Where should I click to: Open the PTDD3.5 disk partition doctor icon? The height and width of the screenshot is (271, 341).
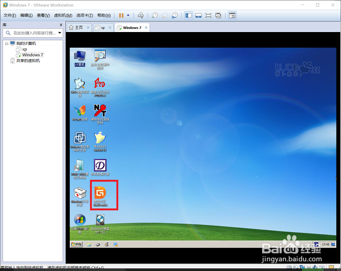pyautogui.click(x=100, y=87)
